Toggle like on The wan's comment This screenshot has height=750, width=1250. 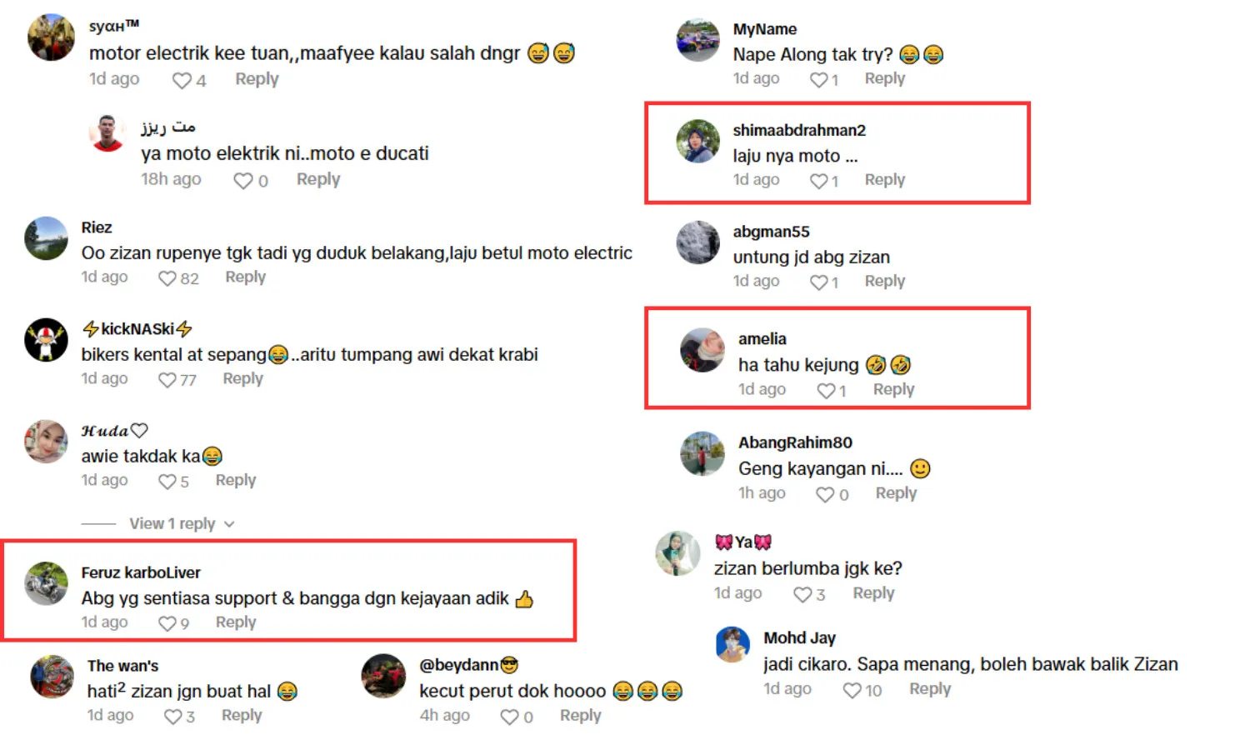[172, 717]
